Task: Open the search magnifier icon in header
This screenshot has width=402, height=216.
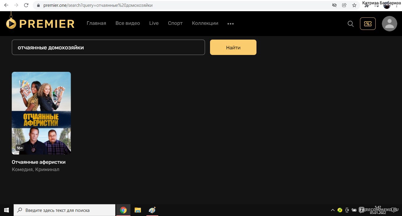Action: tap(351, 24)
